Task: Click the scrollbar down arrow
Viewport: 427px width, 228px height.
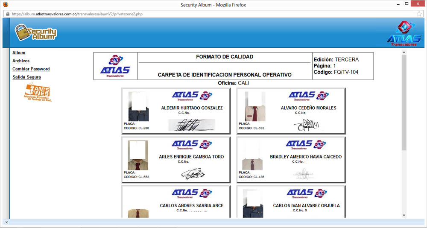Action: (x=404, y=215)
